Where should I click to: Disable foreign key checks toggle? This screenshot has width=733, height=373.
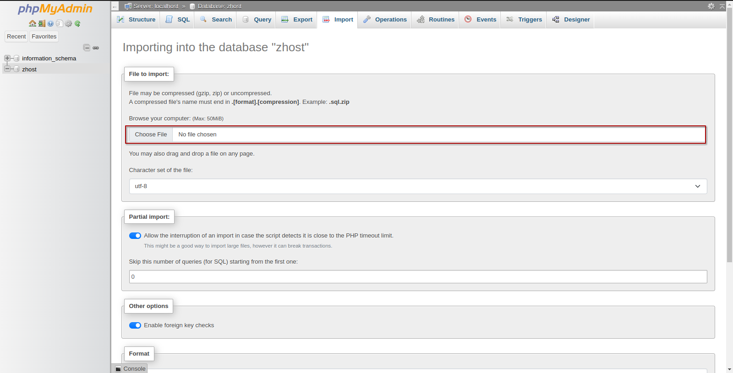[135, 325]
